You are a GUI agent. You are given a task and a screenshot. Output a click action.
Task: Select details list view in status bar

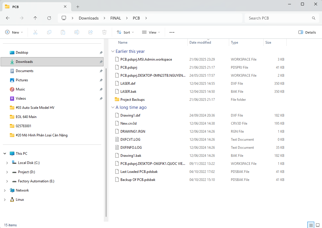click(x=310, y=225)
